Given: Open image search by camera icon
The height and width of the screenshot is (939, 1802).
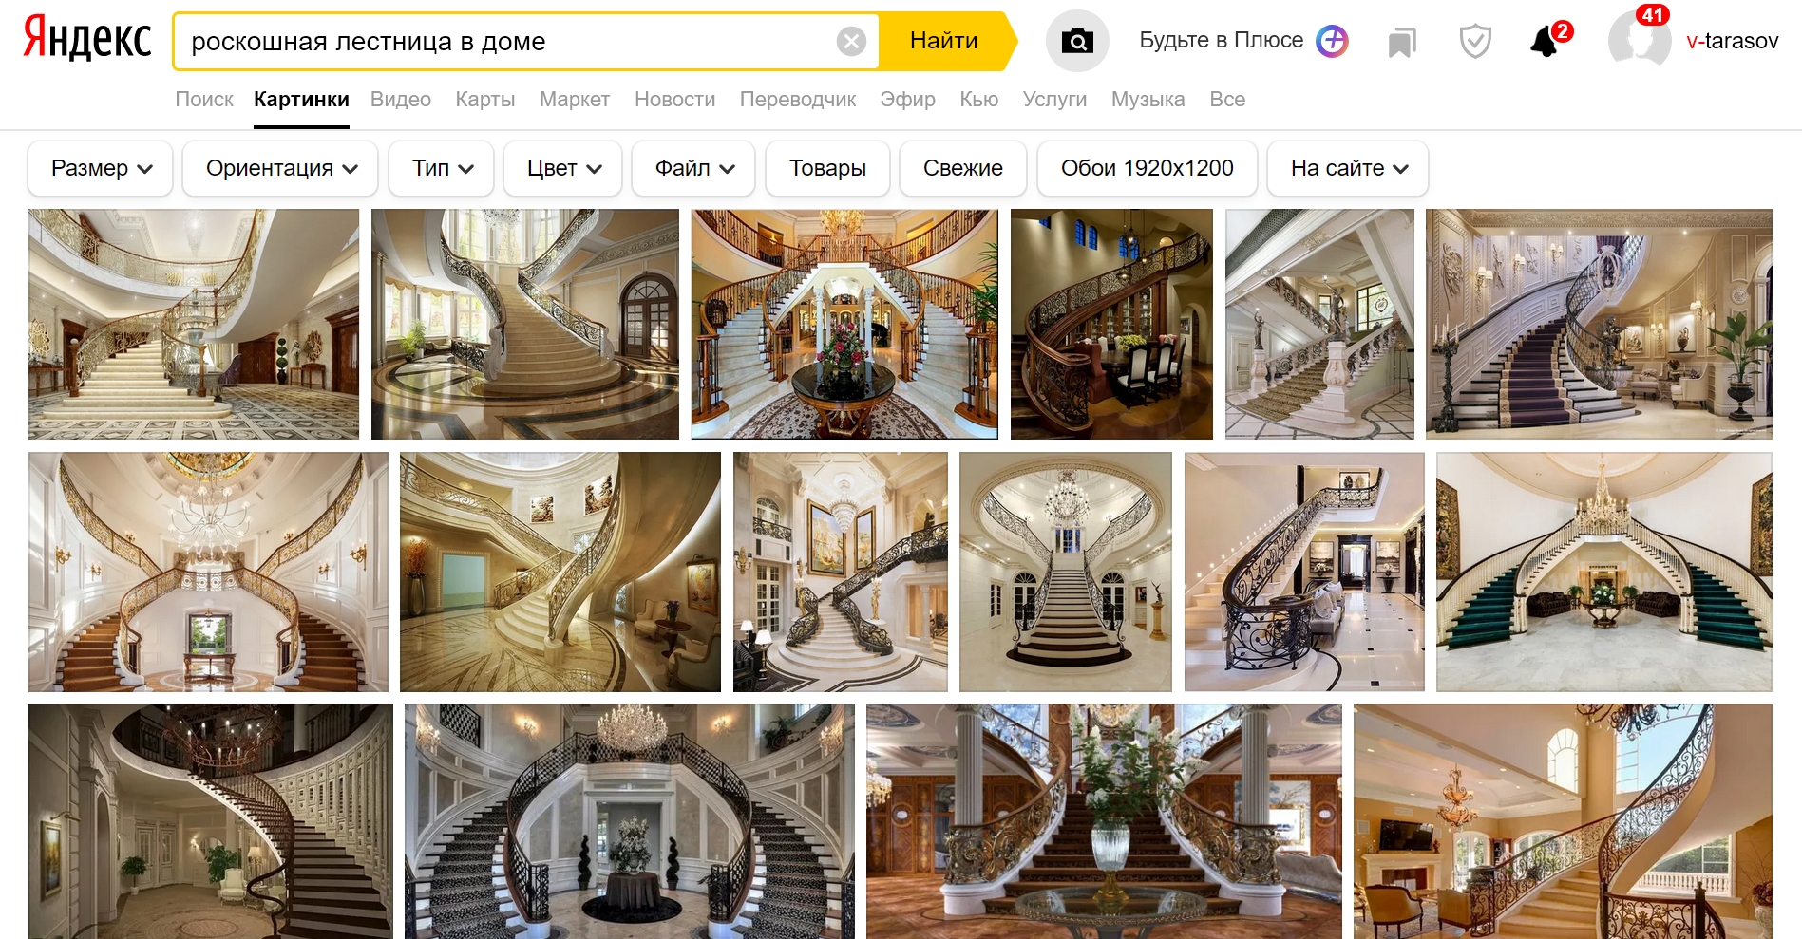Looking at the screenshot, I should [x=1077, y=41].
